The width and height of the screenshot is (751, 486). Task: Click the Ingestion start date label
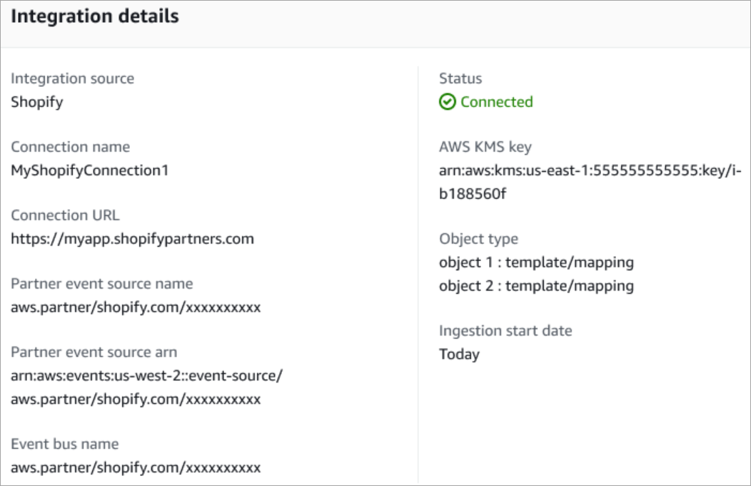[x=505, y=331]
